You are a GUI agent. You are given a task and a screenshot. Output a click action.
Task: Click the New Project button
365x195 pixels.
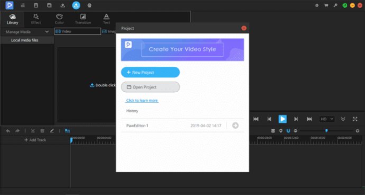[150, 72]
